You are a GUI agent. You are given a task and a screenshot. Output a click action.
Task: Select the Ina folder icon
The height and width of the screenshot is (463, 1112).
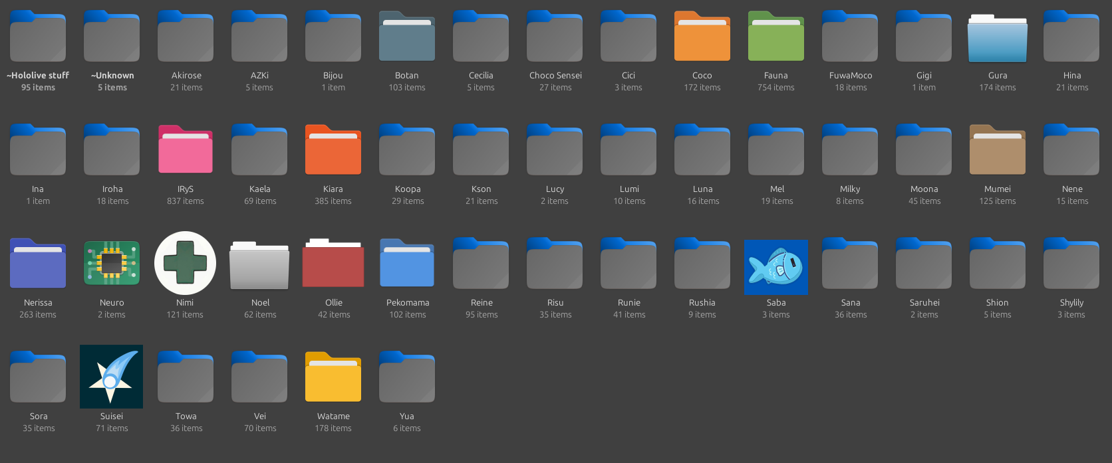[x=38, y=149]
